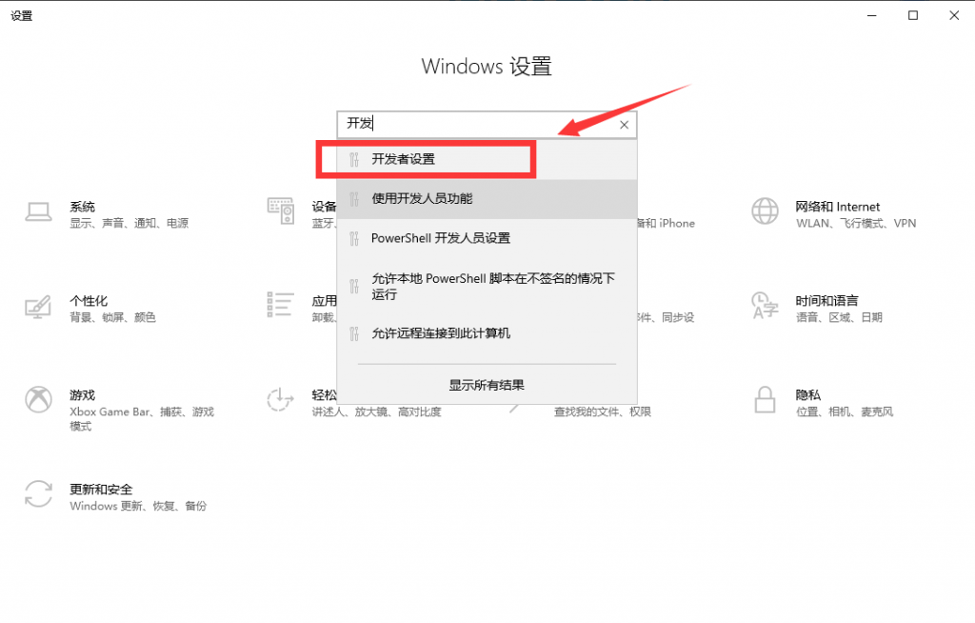
Task: Click the 隐私 padlock icon
Action: pos(765,399)
